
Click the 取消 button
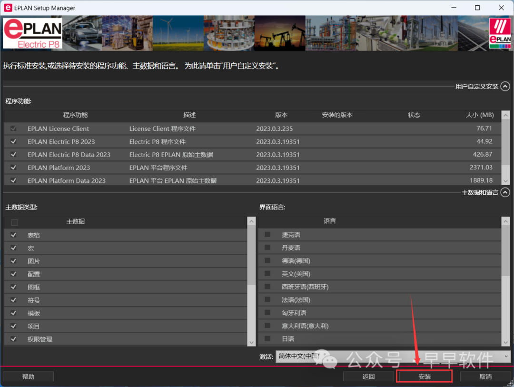click(485, 377)
